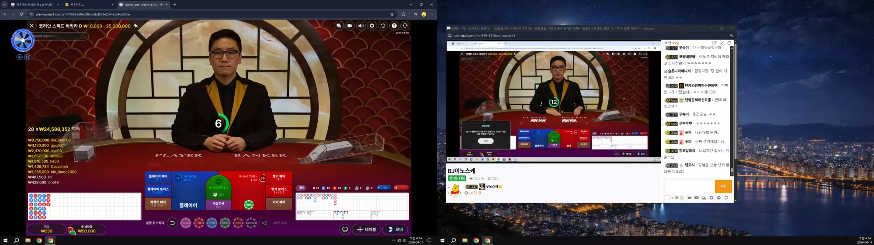Click chat input field in slotnara window
The image size is (874, 245).
point(690,186)
